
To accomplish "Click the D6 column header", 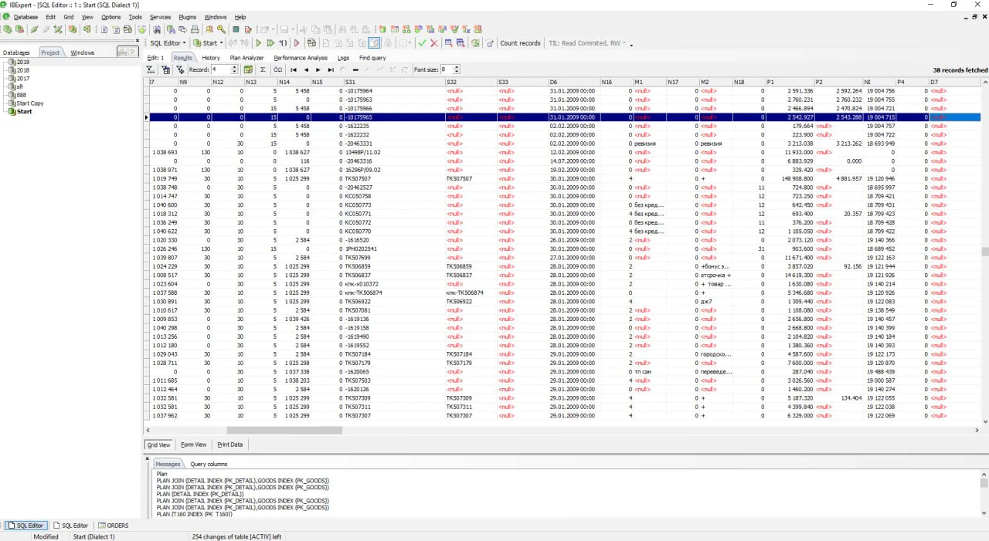I will click(573, 82).
